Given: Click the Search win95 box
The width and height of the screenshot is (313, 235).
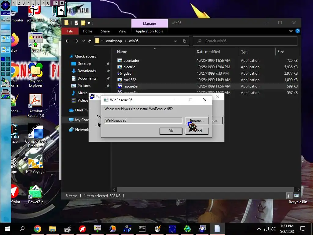Looking at the screenshot, I should click(x=245, y=41).
